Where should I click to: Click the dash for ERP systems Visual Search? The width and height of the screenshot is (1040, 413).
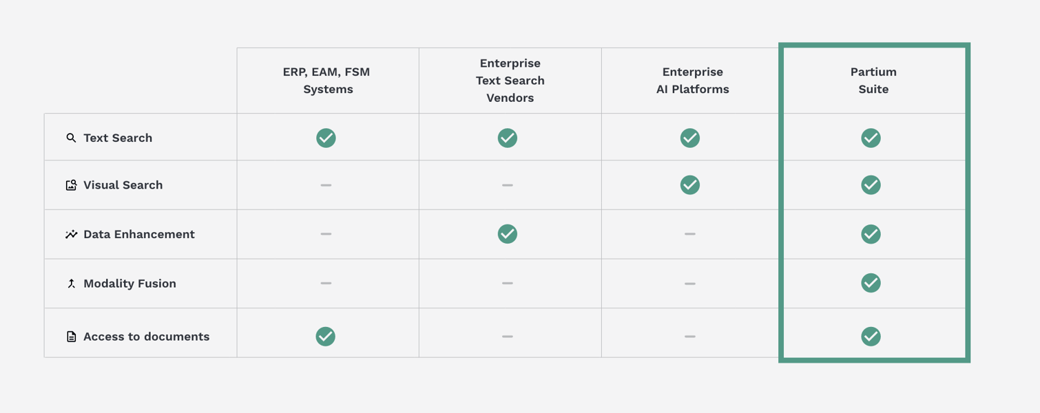pyautogui.click(x=326, y=185)
